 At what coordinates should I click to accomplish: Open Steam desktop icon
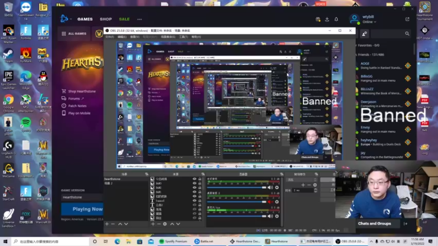click(8, 55)
